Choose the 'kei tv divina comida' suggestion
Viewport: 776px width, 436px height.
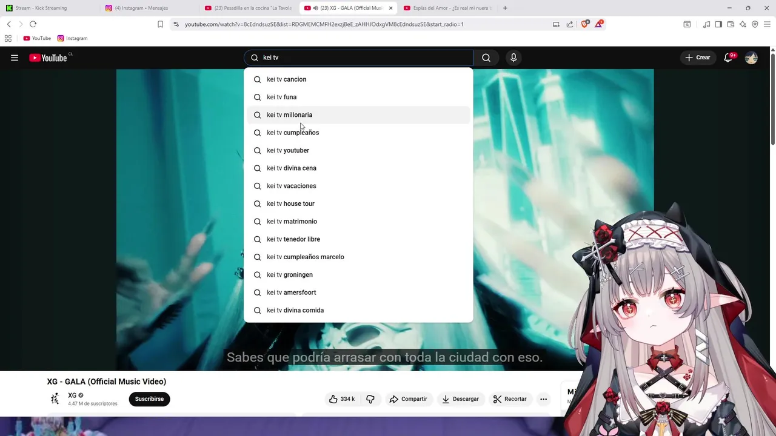coord(358,310)
